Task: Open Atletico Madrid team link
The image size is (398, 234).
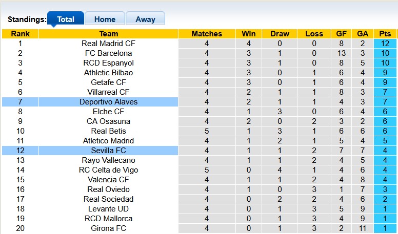Action: (108, 141)
